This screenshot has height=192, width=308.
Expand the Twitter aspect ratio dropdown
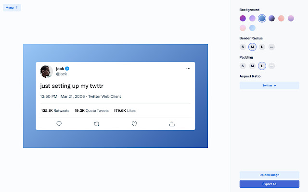coord(269,85)
